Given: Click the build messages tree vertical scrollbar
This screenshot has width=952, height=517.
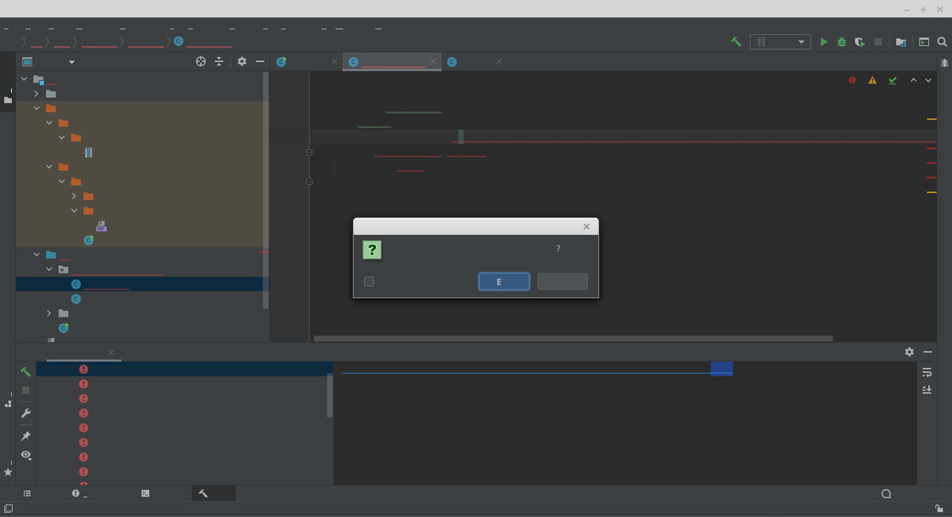Looking at the screenshot, I should pyautogui.click(x=330, y=396).
